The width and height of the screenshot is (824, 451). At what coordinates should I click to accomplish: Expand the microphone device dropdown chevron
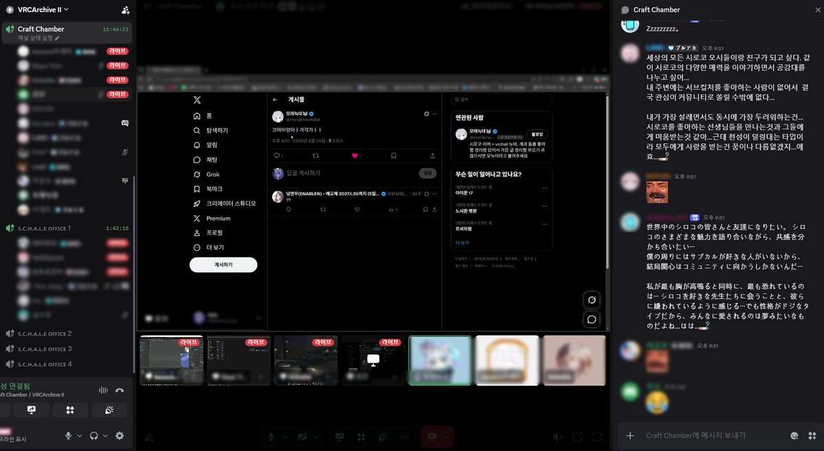tap(78, 436)
